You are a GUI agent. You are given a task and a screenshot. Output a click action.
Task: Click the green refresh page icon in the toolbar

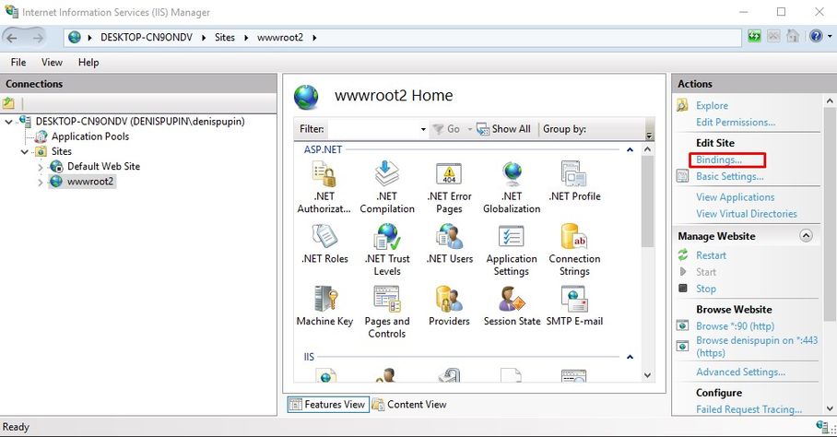tap(754, 36)
